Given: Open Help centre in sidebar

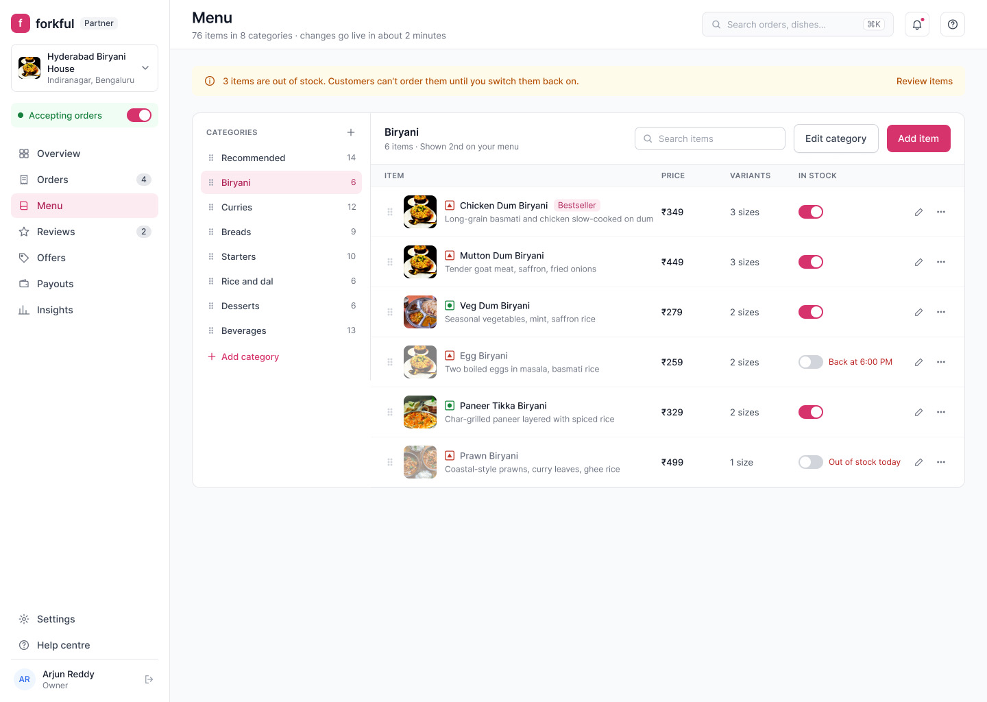Looking at the screenshot, I should point(84,645).
